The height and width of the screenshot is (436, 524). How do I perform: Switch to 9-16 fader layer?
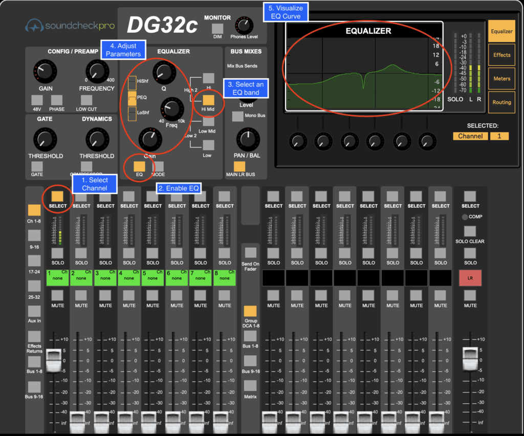[34, 235]
